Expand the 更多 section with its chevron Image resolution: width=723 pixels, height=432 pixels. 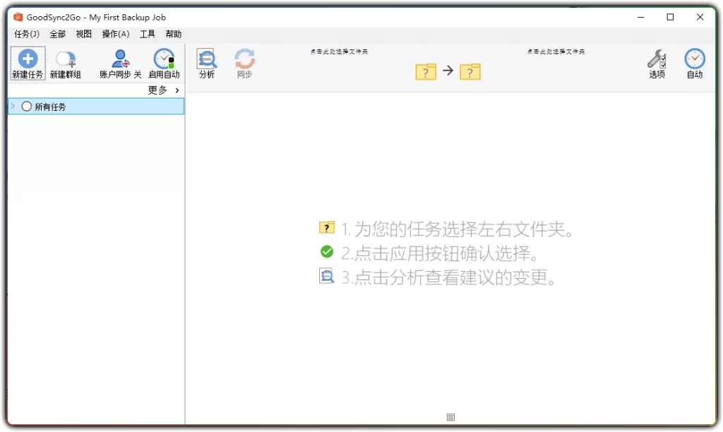(x=177, y=90)
